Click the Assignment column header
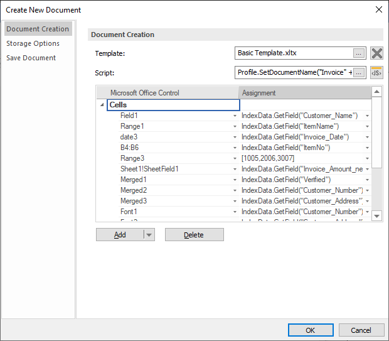Image resolution: width=389 pixels, height=341 pixels. pyautogui.click(x=305, y=93)
